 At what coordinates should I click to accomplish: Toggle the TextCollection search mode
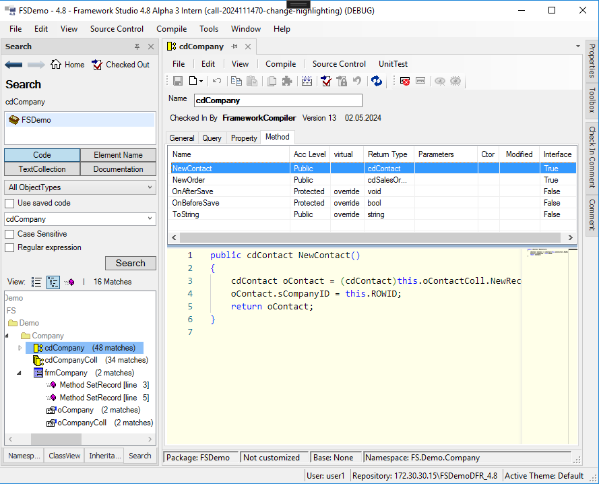coord(42,169)
